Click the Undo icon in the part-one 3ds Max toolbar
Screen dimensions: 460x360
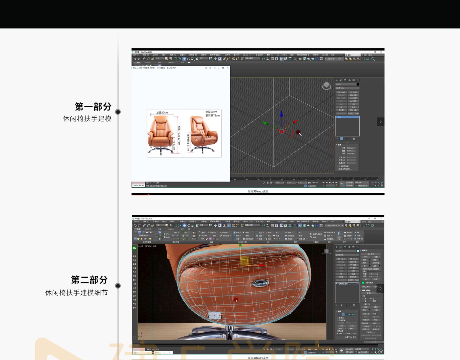click(x=135, y=59)
